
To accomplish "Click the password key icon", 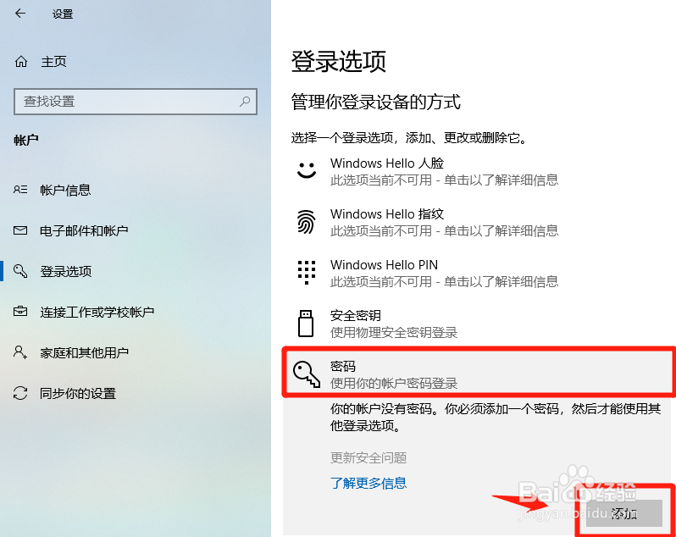I will coord(307,374).
